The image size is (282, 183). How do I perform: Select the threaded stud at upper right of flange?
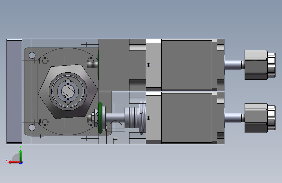tap(92, 65)
